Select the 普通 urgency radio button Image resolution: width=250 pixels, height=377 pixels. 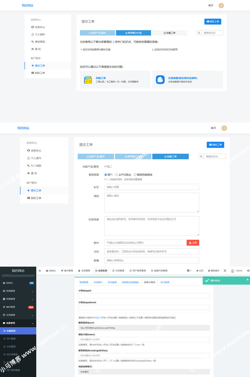(x=106, y=175)
